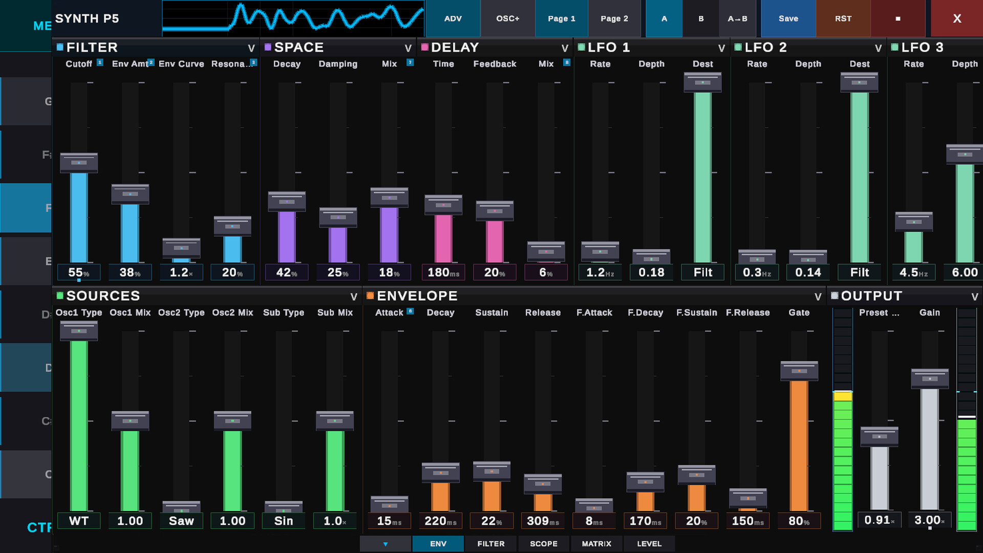Click the Space Mix macro badge 7
Image resolution: width=983 pixels, height=553 pixels.
410,62
